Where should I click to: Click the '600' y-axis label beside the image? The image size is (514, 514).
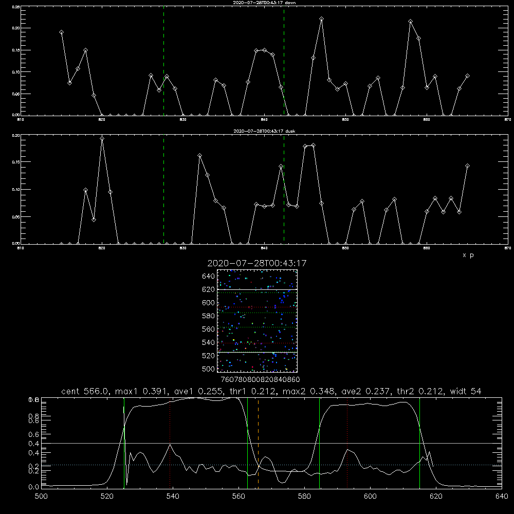point(209,303)
